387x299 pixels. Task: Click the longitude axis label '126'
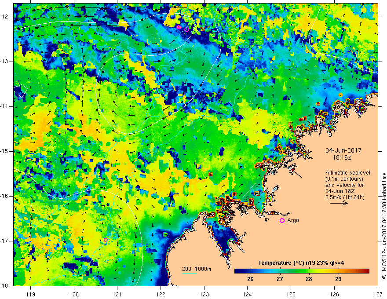334,294
